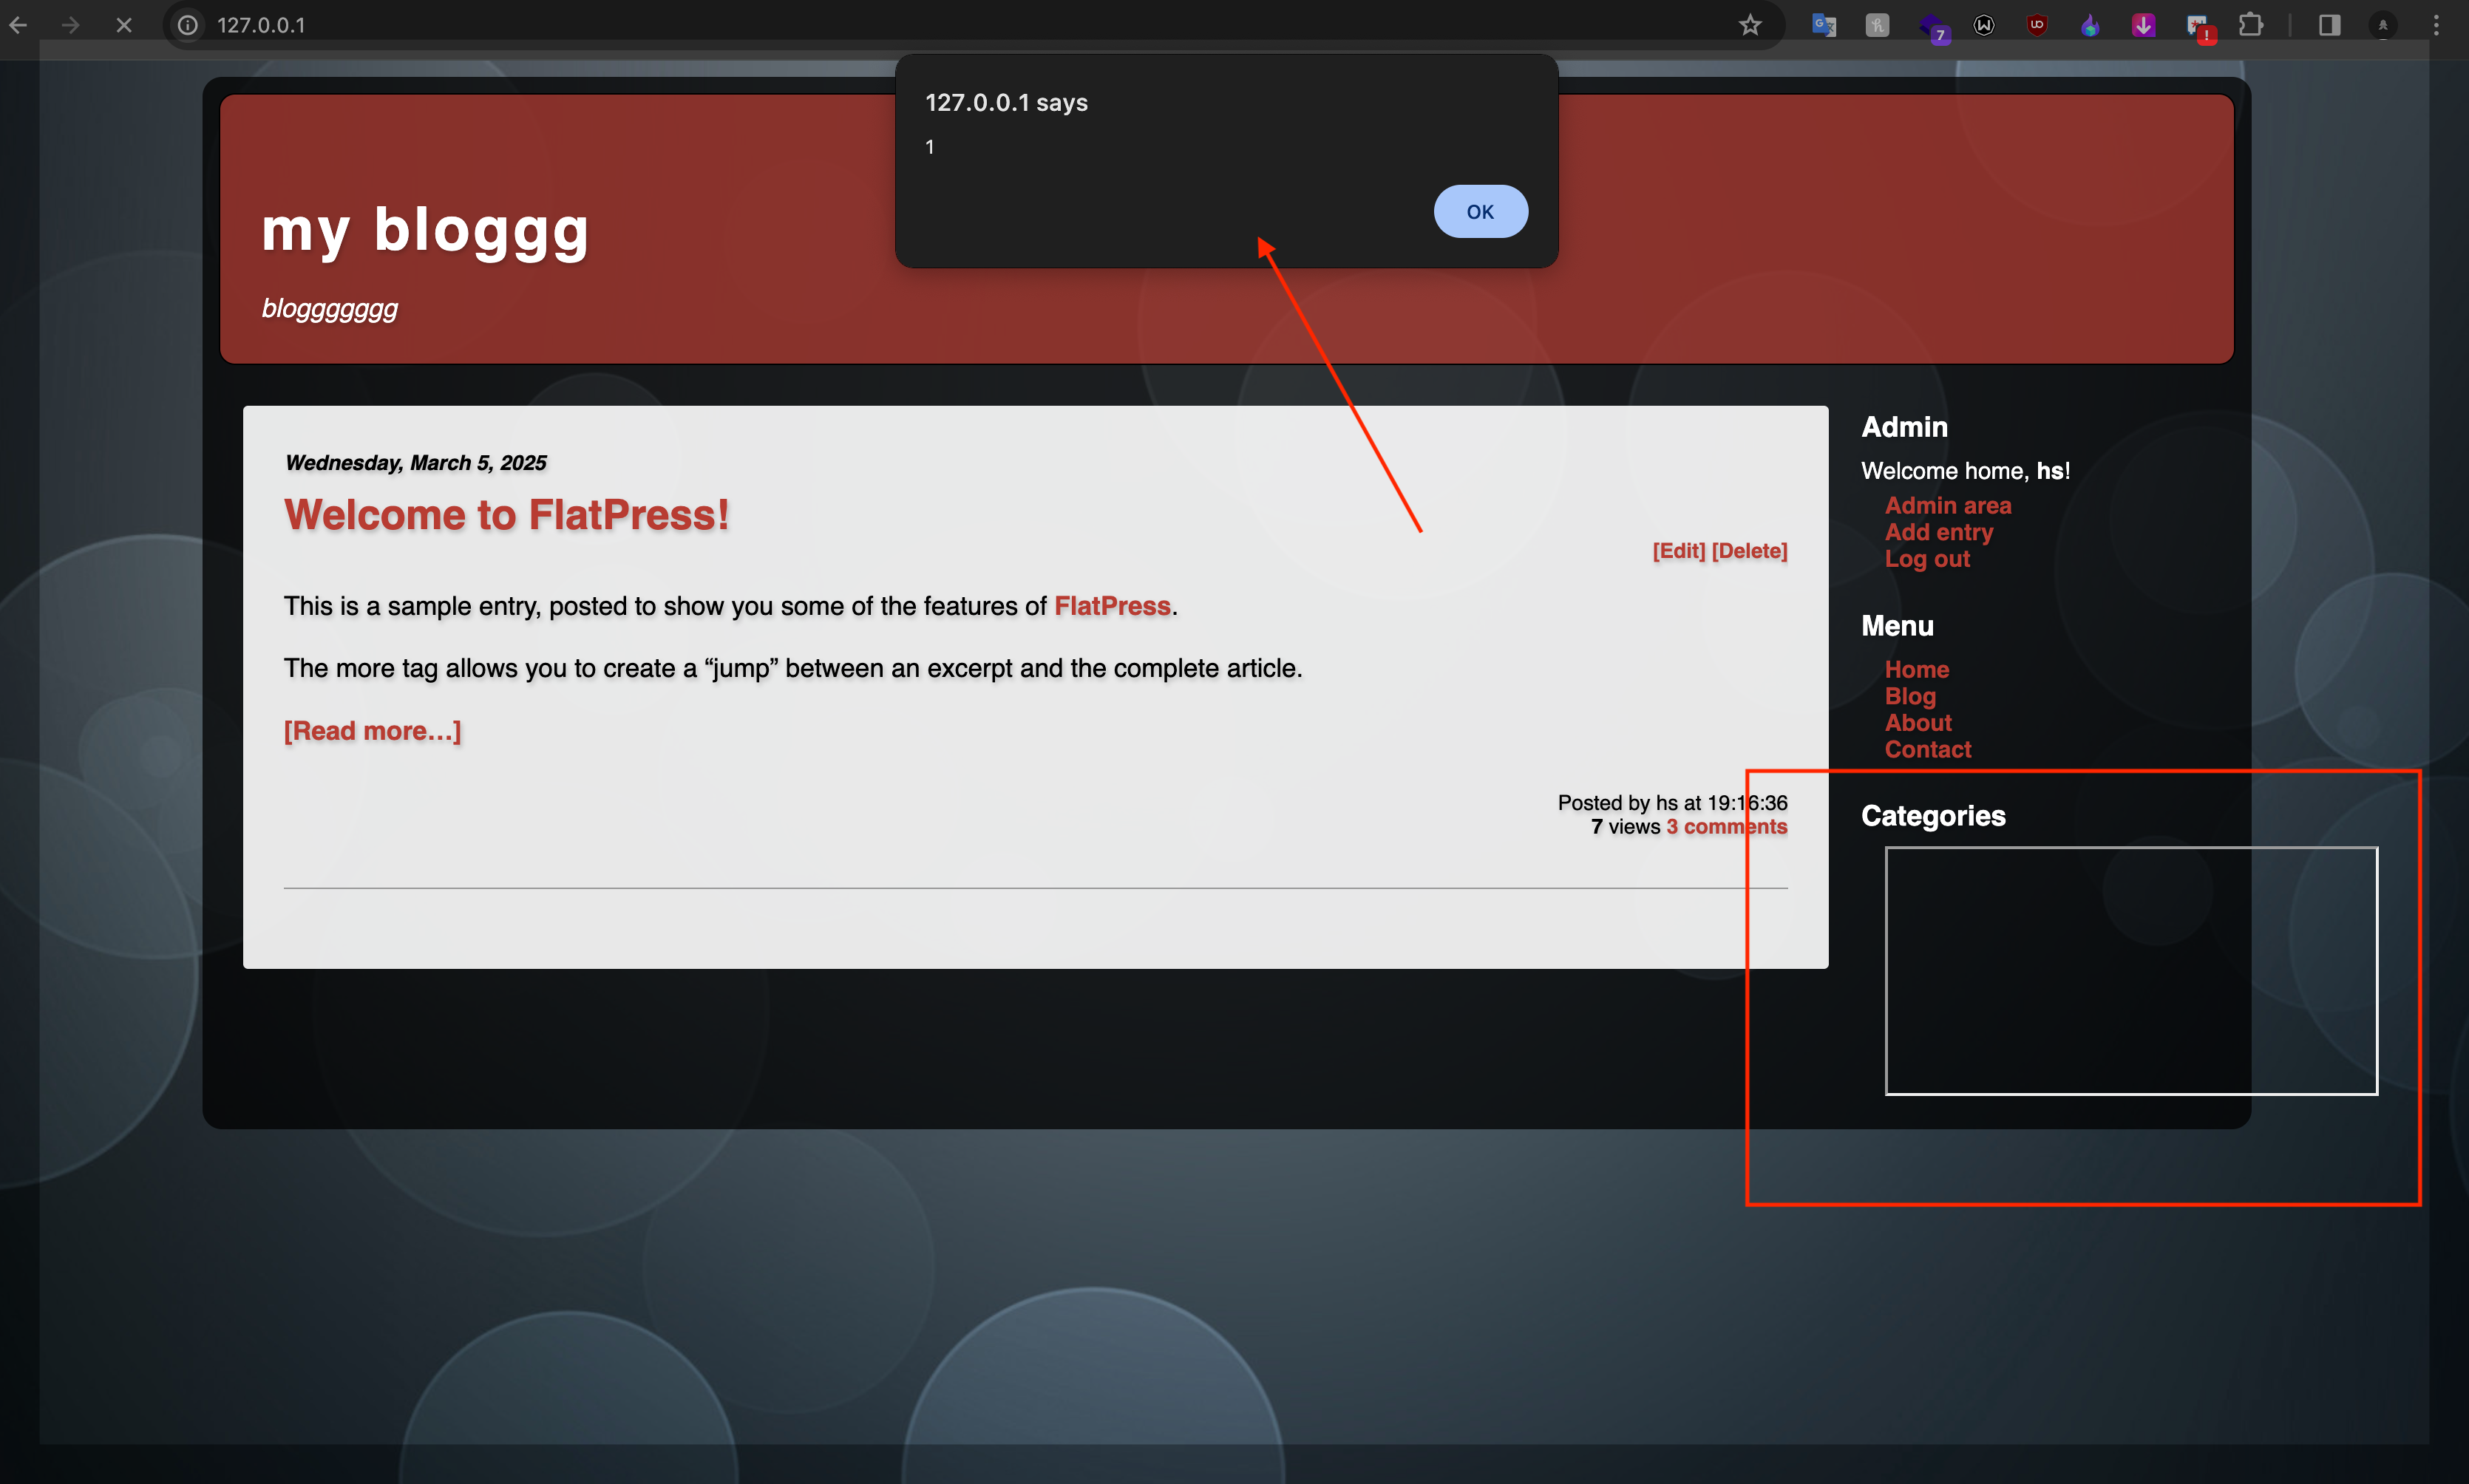Open the About menu item
The height and width of the screenshot is (1484, 2469).
click(1918, 723)
